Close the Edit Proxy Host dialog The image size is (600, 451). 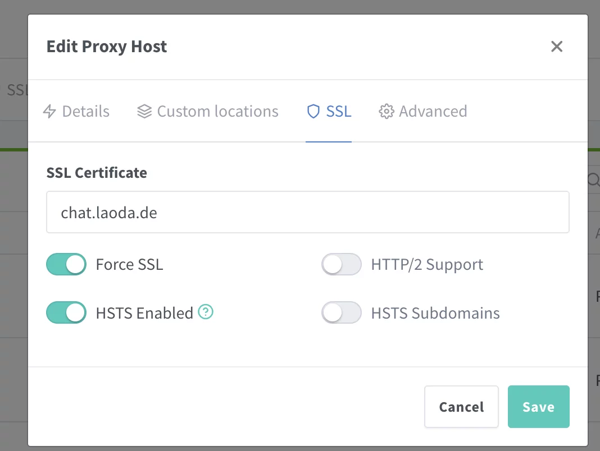[x=556, y=47]
